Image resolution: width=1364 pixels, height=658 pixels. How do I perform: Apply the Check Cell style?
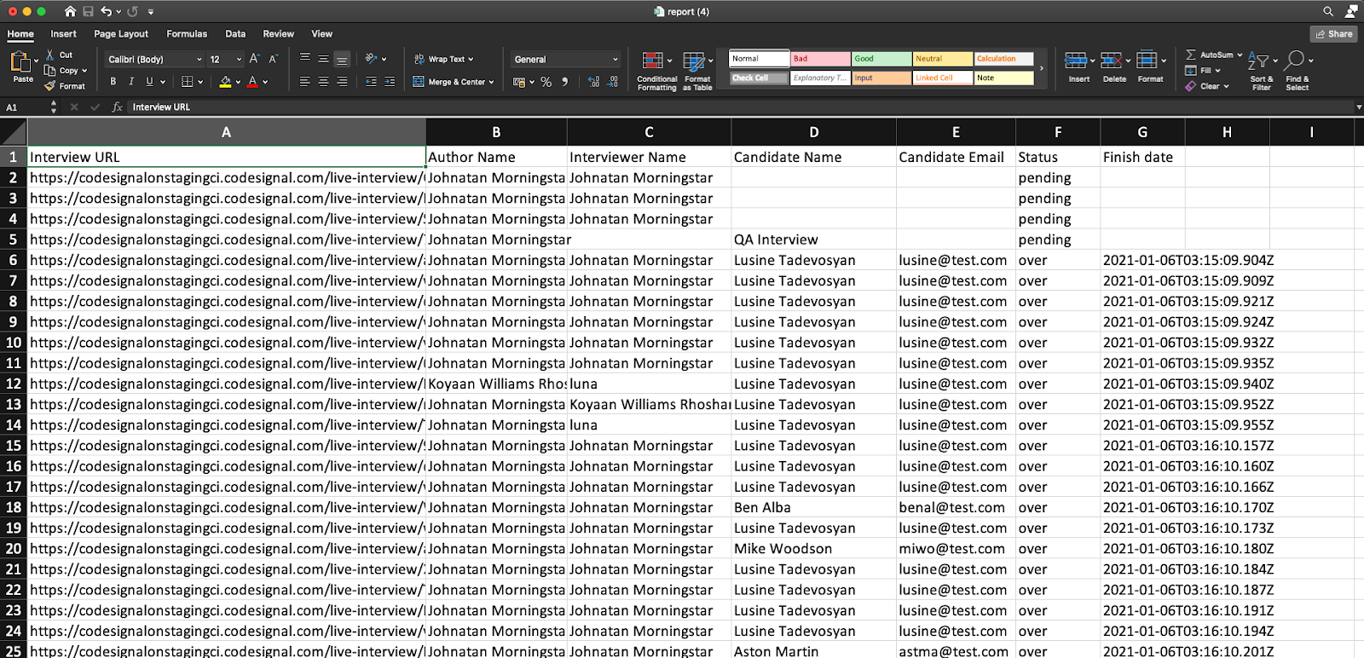pos(759,78)
